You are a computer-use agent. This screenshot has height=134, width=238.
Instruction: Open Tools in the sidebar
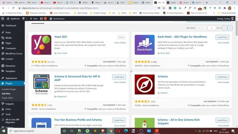coord(8,114)
